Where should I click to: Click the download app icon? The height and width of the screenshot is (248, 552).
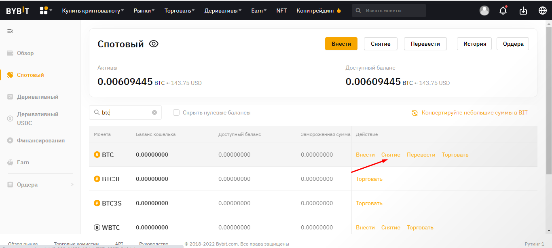click(x=523, y=11)
